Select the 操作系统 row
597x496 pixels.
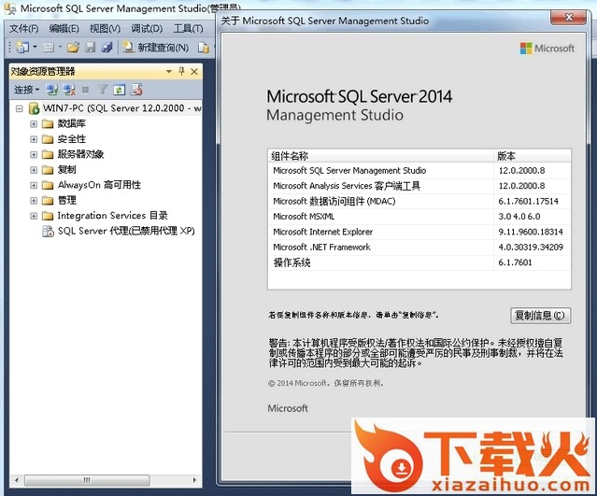(x=419, y=262)
